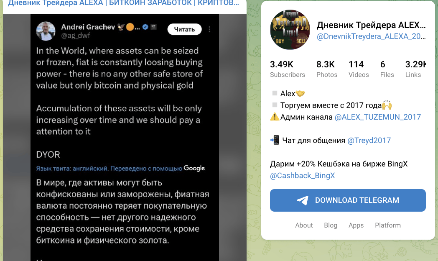Screen dimensions: 438x261
Task: Select the Photos counter tab
Action: pyautogui.click(x=326, y=69)
